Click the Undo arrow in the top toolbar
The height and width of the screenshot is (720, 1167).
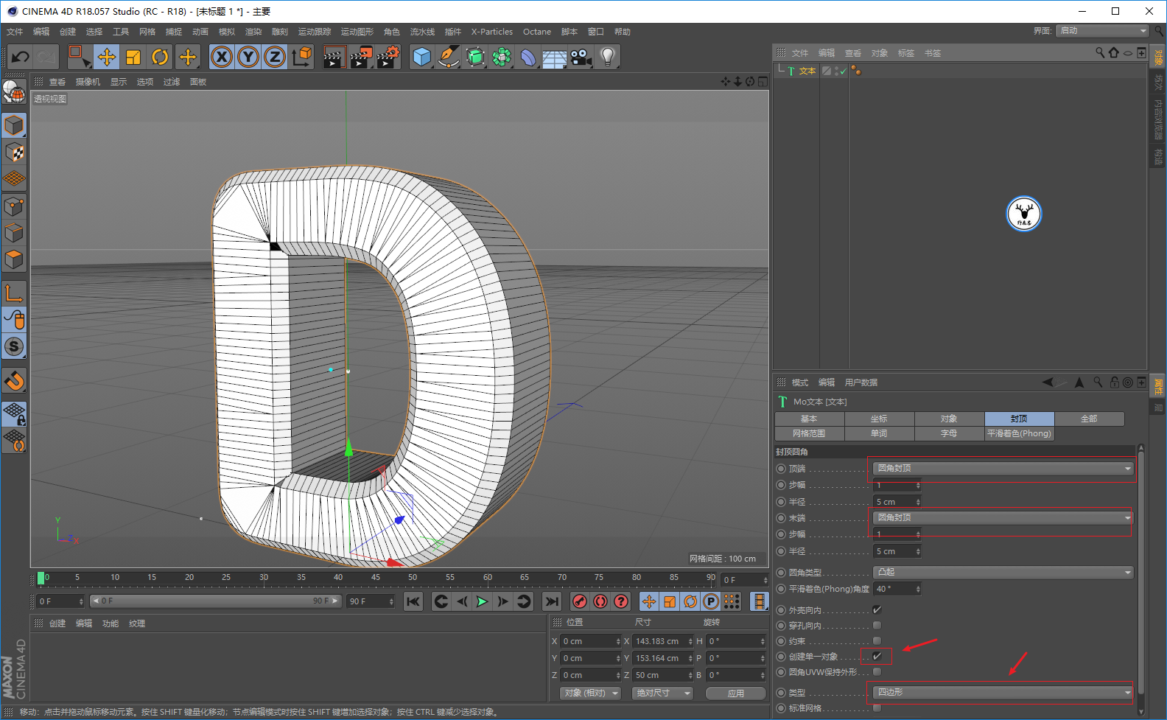tap(21, 57)
